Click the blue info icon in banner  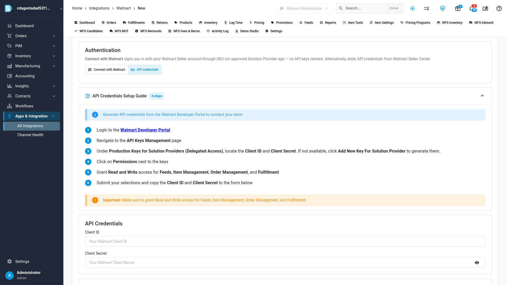(95, 115)
